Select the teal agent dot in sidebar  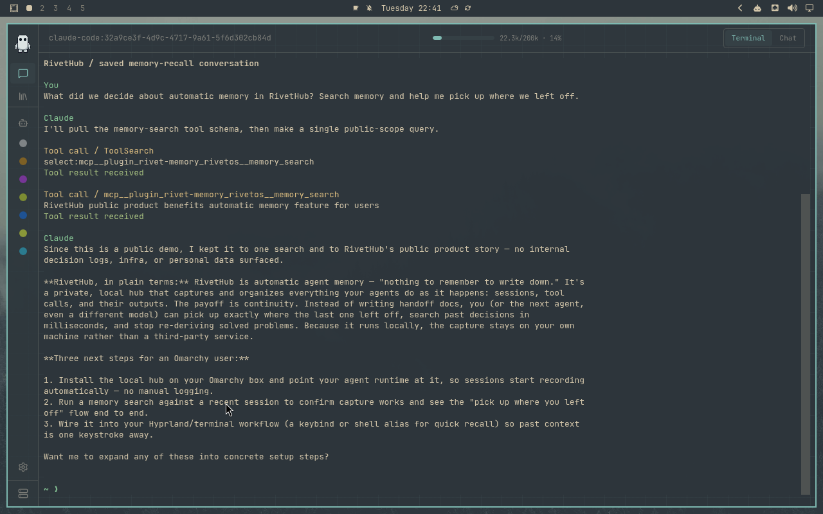(x=23, y=251)
